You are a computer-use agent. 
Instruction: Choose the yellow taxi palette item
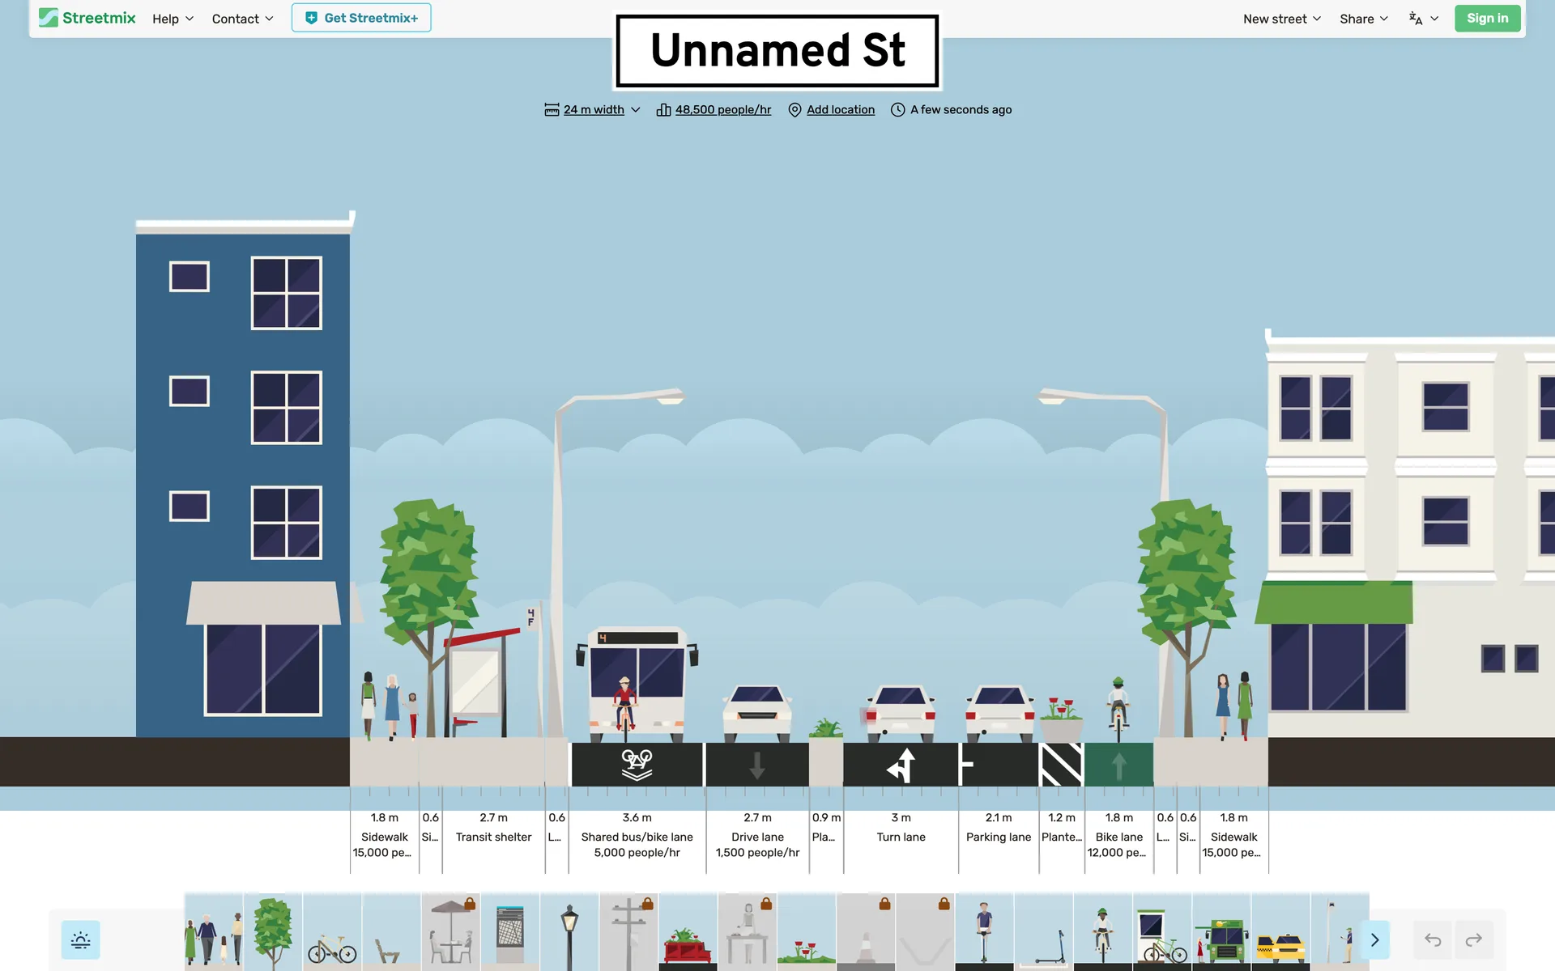pos(1280,931)
